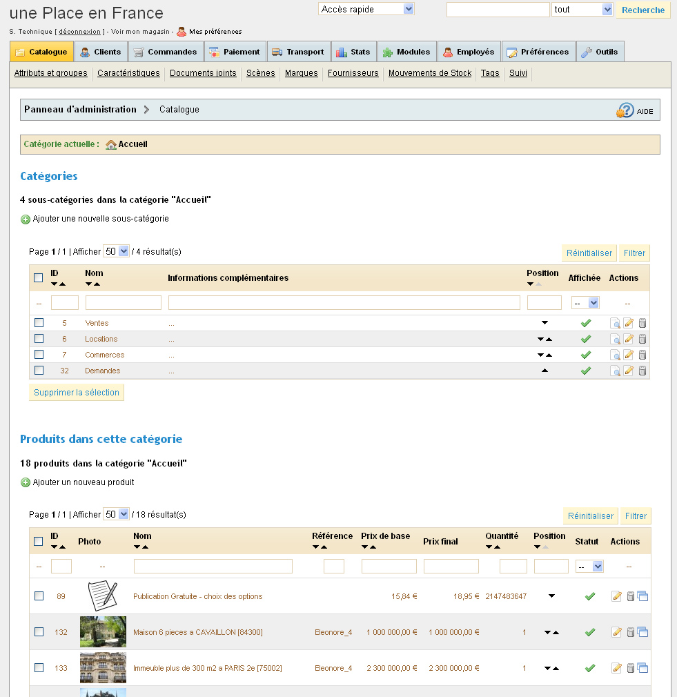Open the Préférences tab
This screenshot has width=677, height=697.
pos(538,52)
